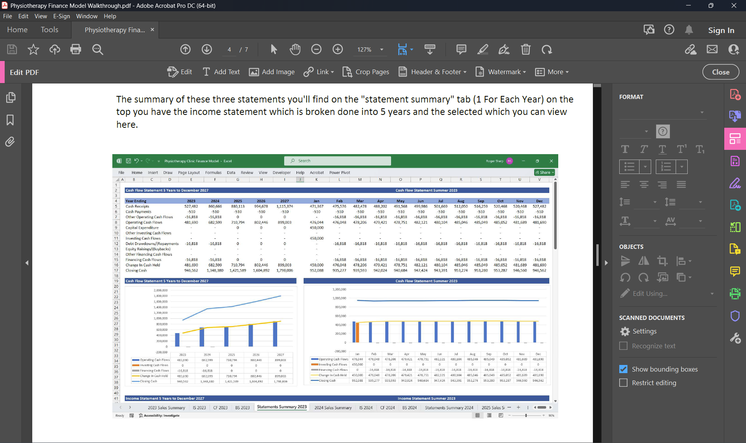Send file by email envelope icon

coord(712,49)
